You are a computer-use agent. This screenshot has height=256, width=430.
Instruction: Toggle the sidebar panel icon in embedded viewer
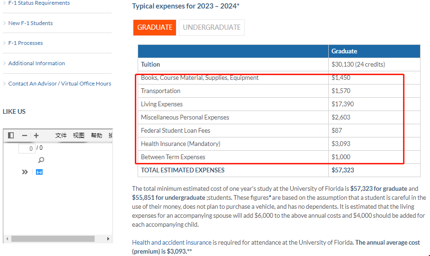pos(11,136)
